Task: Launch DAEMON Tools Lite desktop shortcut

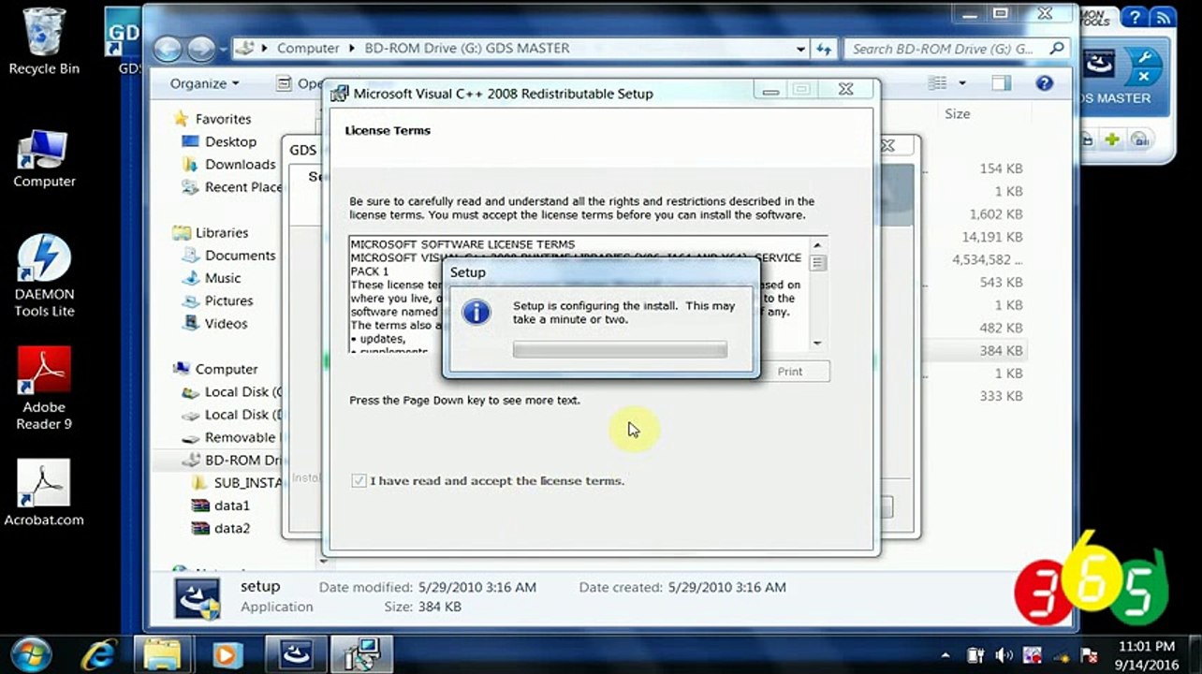Action: (x=44, y=275)
